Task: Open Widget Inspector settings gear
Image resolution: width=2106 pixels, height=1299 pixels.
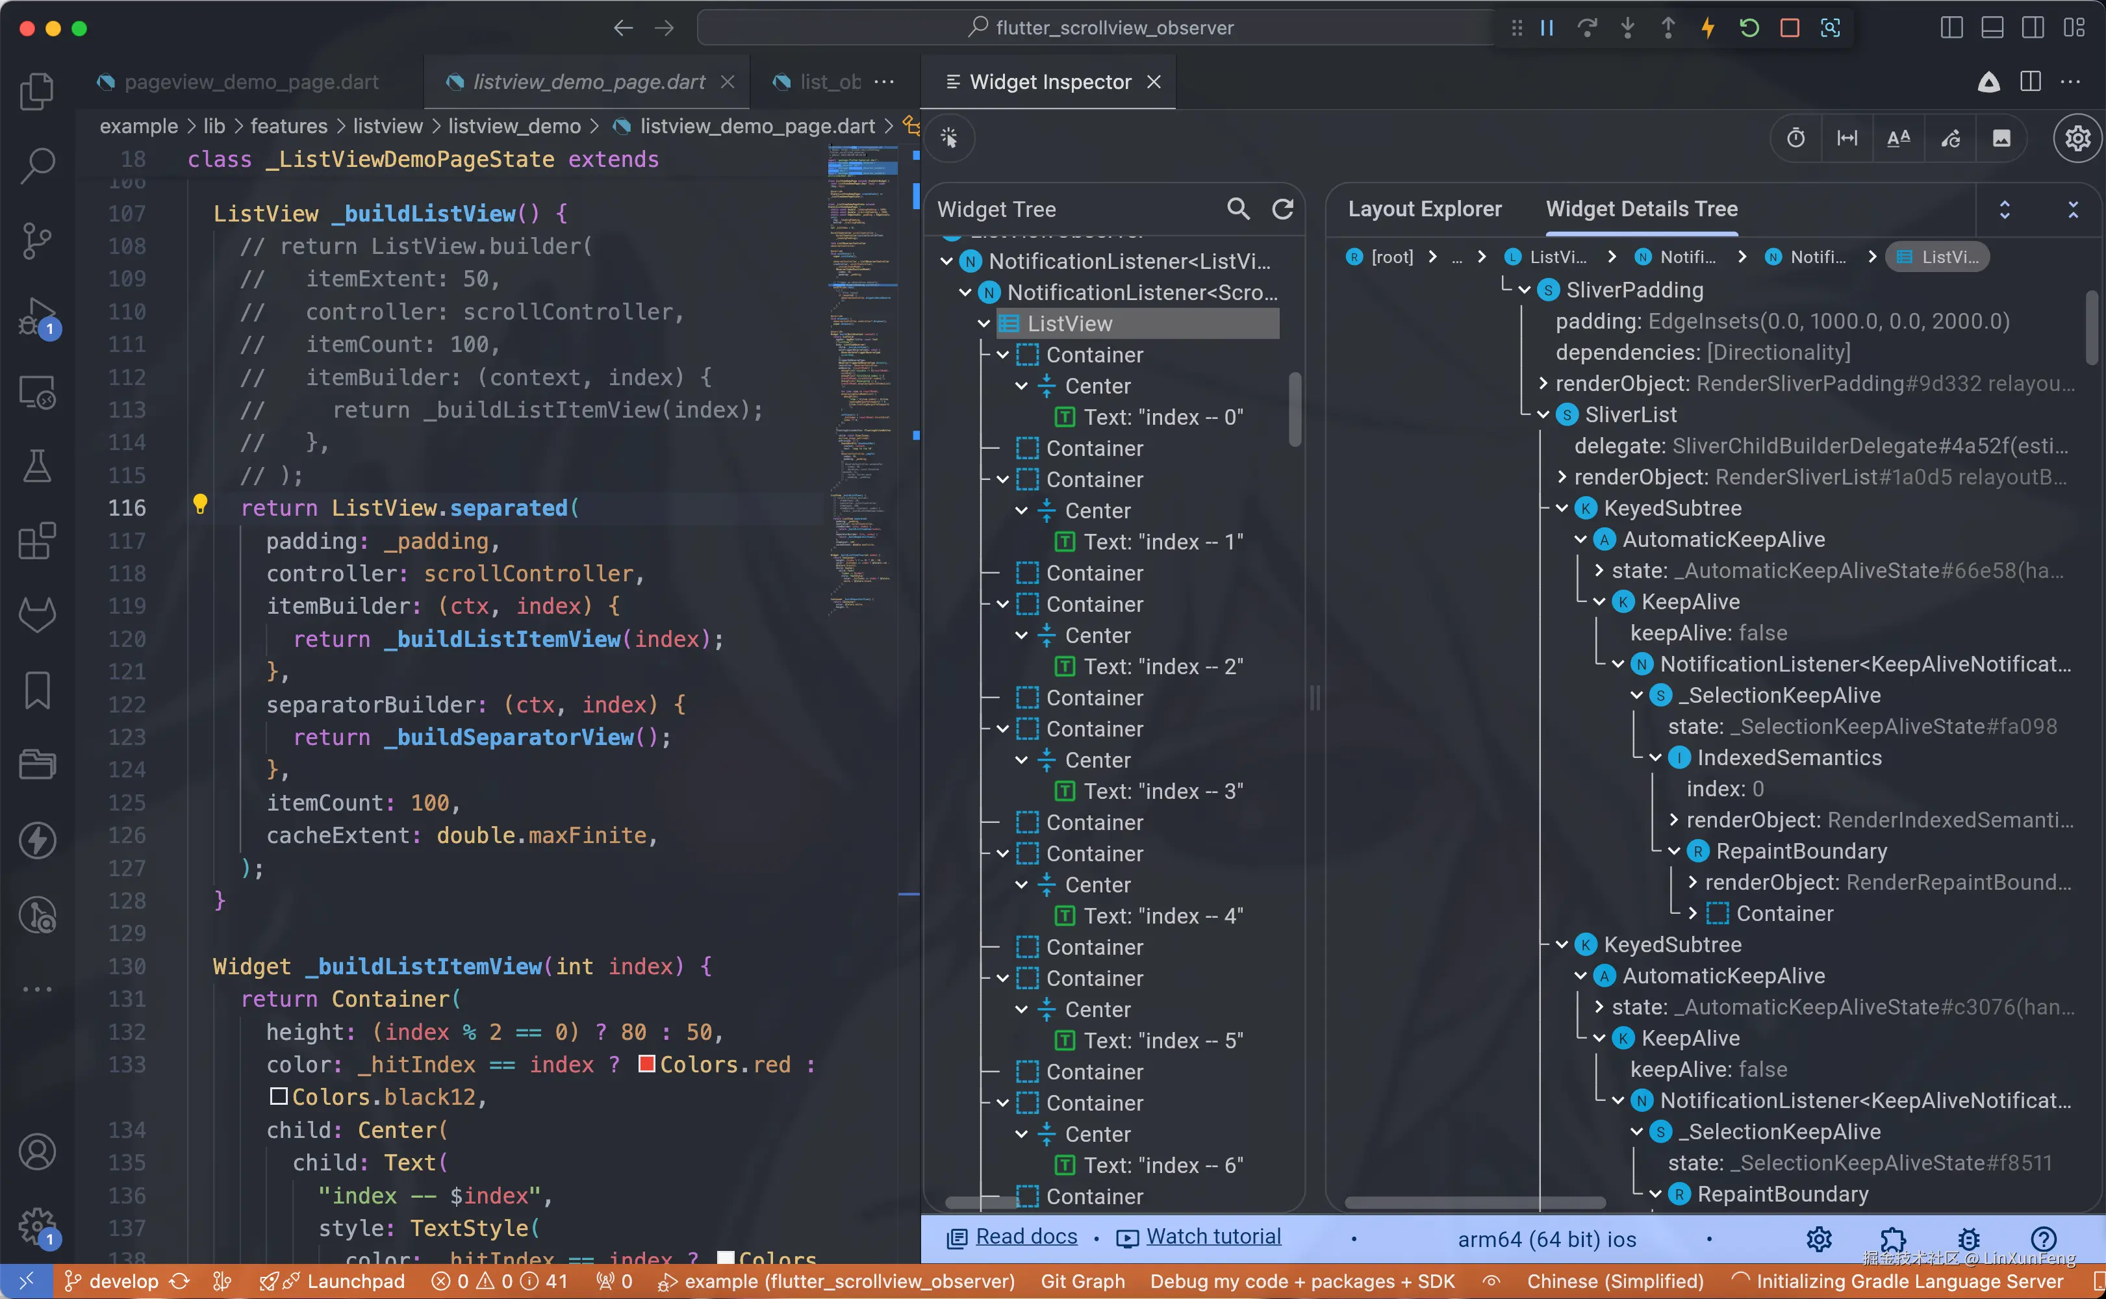Action: click(2077, 138)
